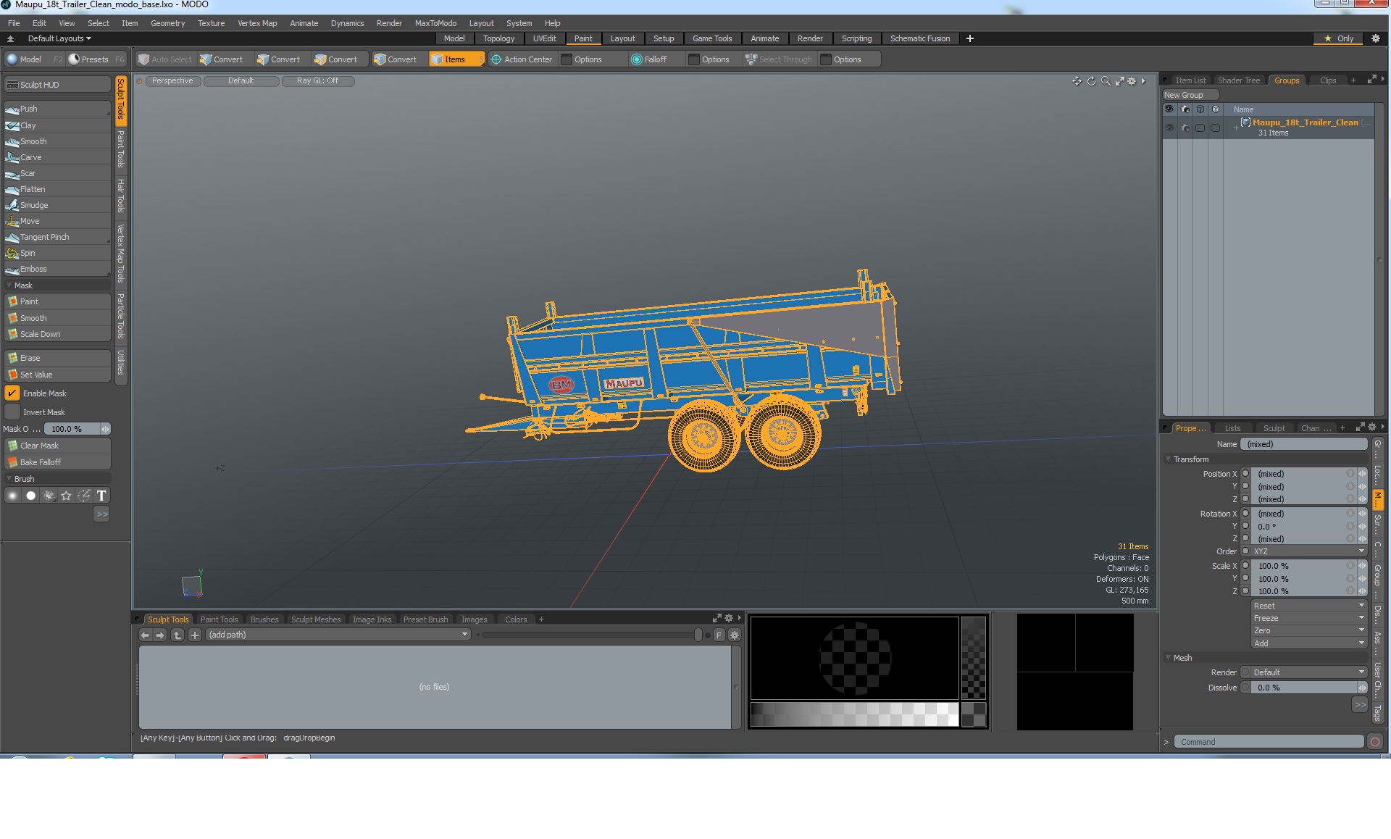Switch to the Topology layout tab
The height and width of the screenshot is (839, 1391).
tap(498, 38)
